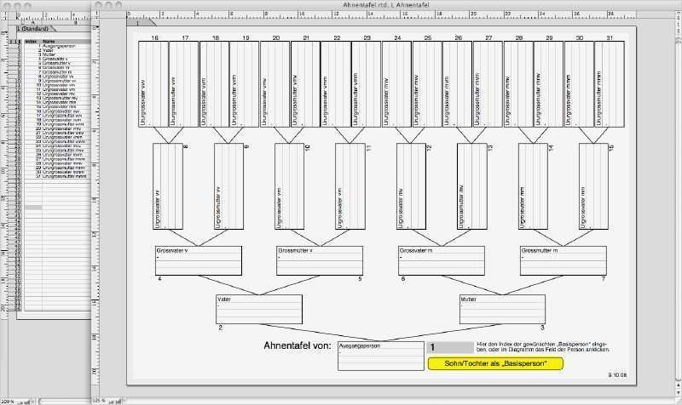Select the Mutter row in the spreadsheet
Viewport: 682px width, 405px height.
pyautogui.click(x=57, y=54)
